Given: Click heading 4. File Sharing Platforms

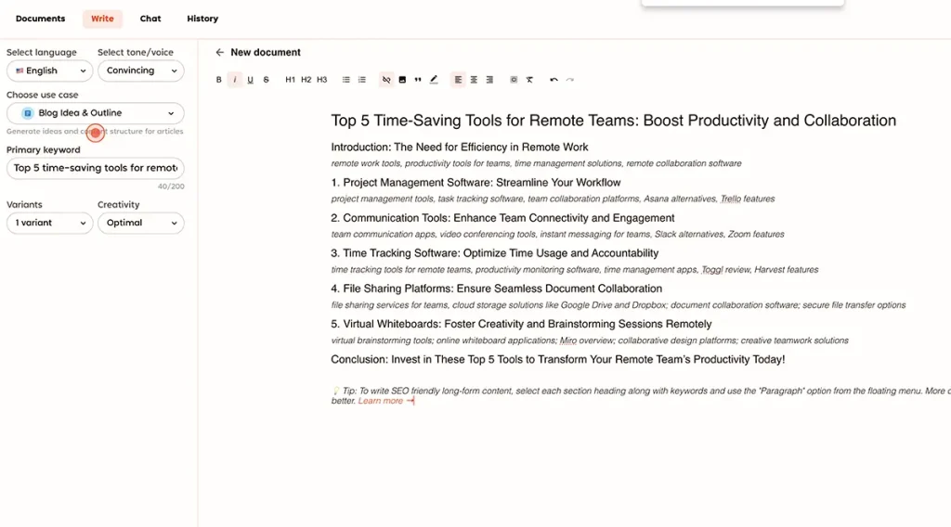Looking at the screenshot, I should 496,289.
